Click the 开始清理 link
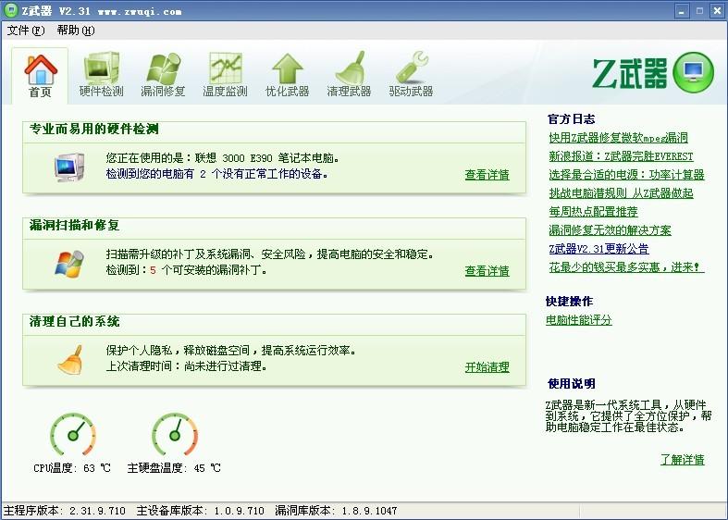 487,367
